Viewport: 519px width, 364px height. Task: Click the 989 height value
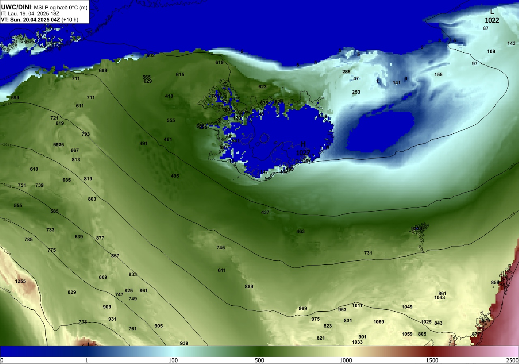click(x=303, y=308)
